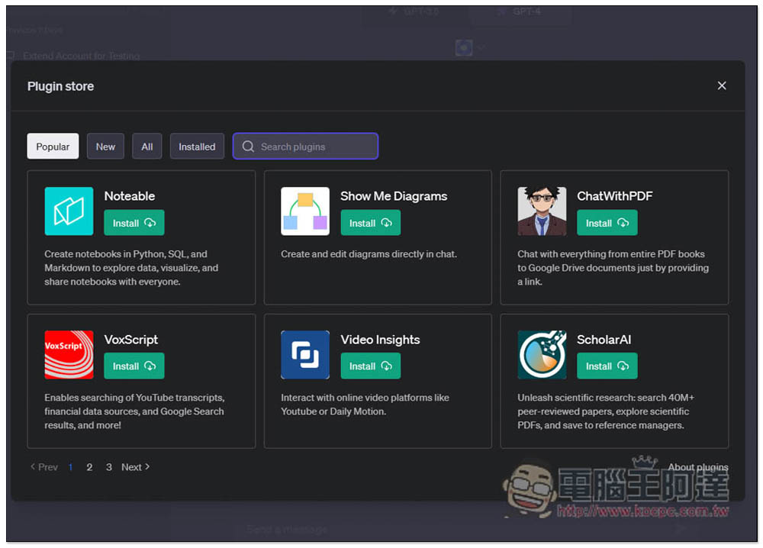The height and width of the screenshot is (548, 763).
Task: Click the VoxScript title
Action: [x=131, y=340]
